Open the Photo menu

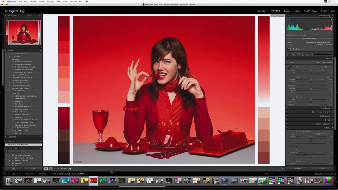click(42, 2)
